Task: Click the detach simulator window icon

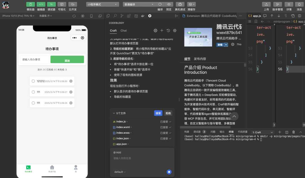Action: (x=100, y=16)
